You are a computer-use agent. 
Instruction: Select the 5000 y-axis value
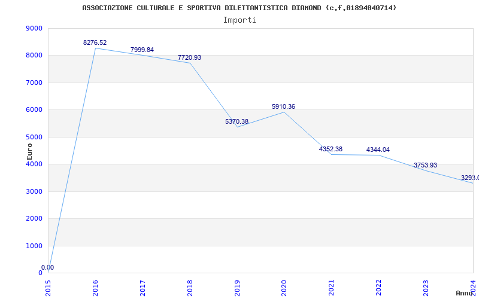tap(34, 137)
